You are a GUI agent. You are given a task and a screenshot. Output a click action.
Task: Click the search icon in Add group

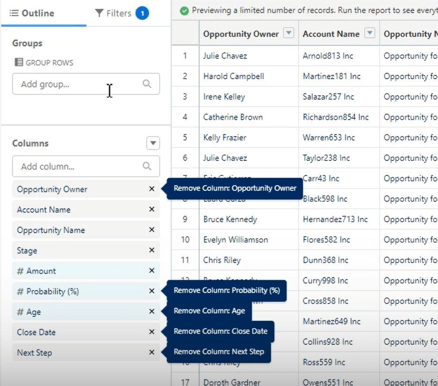coord(147,84)
